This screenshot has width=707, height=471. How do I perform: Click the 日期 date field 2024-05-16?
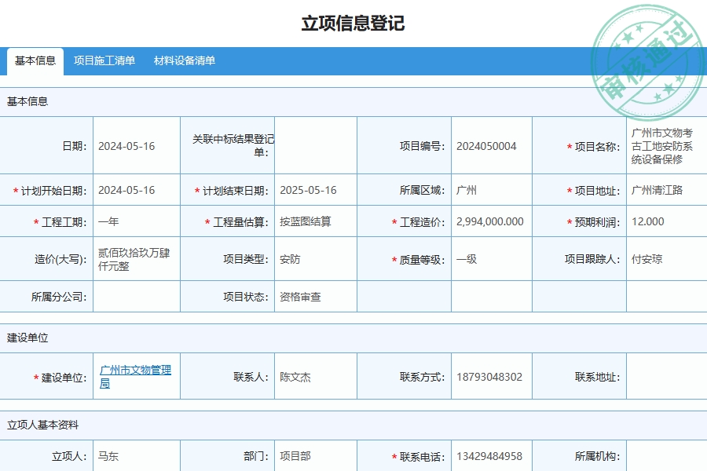tap(135, 145)
